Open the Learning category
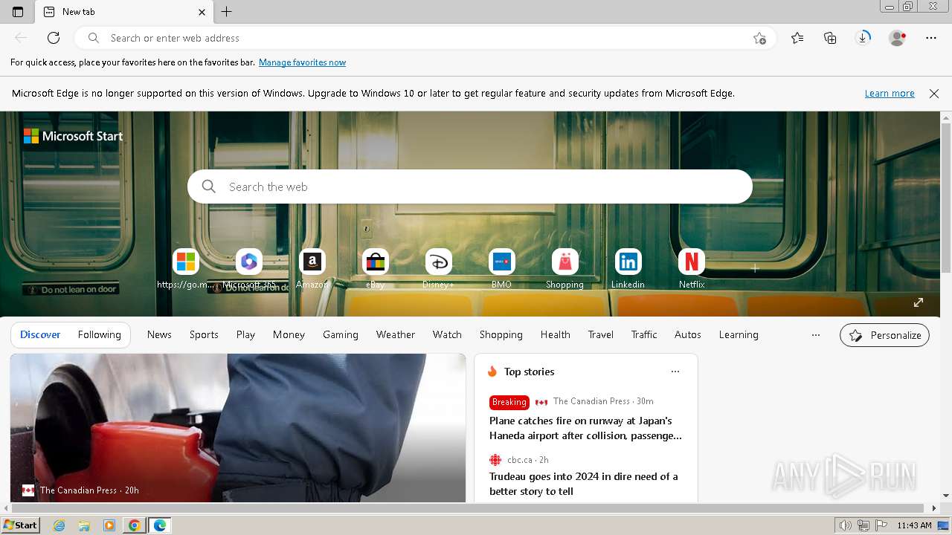This screenshot has width=952, height=535. coord(739,335)
